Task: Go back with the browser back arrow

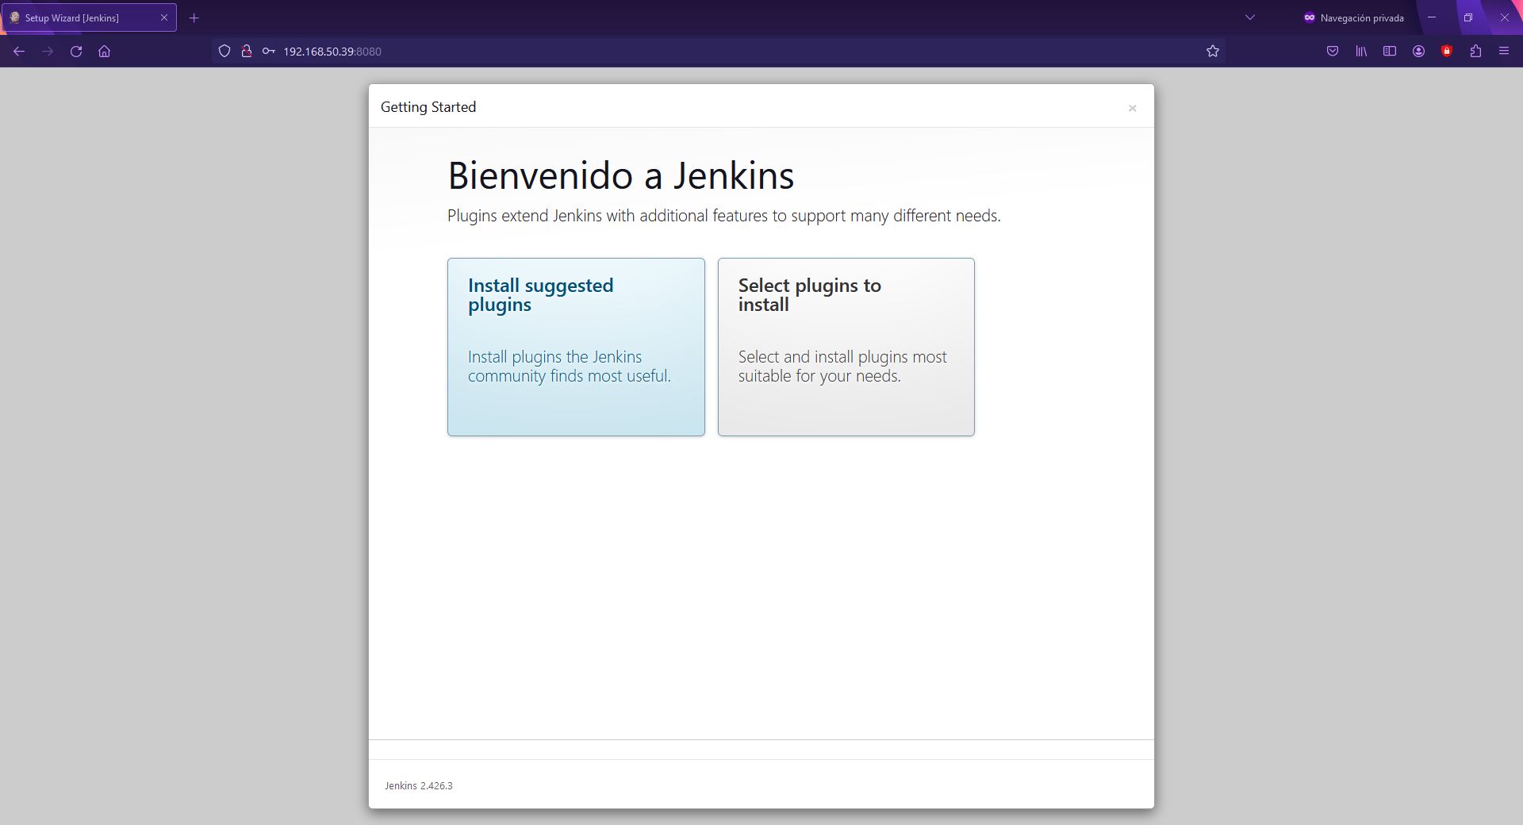Action: click(x=19, y=52)
